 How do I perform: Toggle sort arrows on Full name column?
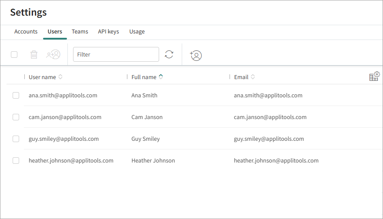tap(161, 77)
